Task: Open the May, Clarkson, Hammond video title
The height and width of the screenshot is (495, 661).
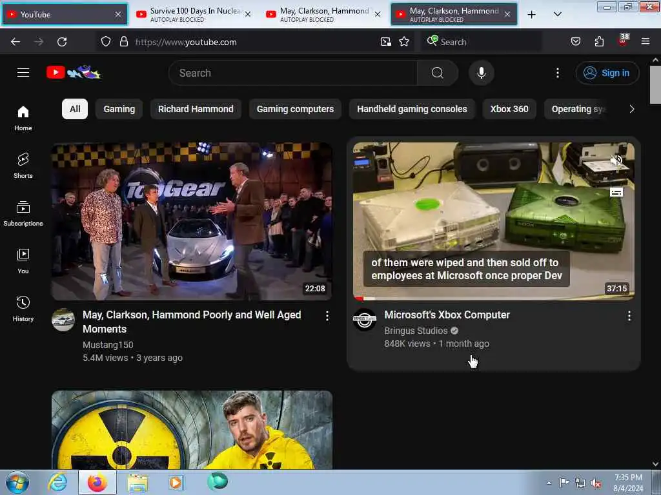Action: [192, 322]
